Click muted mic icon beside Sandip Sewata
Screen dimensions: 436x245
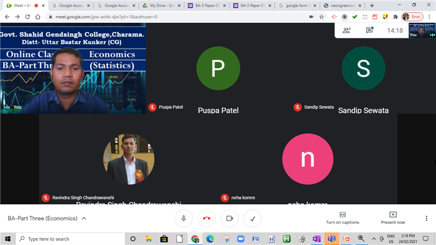(x=297, y=107)
